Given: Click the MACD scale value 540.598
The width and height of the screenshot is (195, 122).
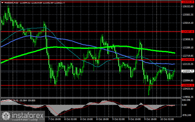Looking at the screenshot, I should tap(186, 100).
